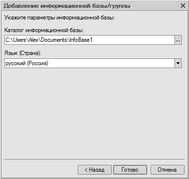Screen dimensions: 189x179
Task: Click the Язык (Страна) label
Action: pos(23,54)
